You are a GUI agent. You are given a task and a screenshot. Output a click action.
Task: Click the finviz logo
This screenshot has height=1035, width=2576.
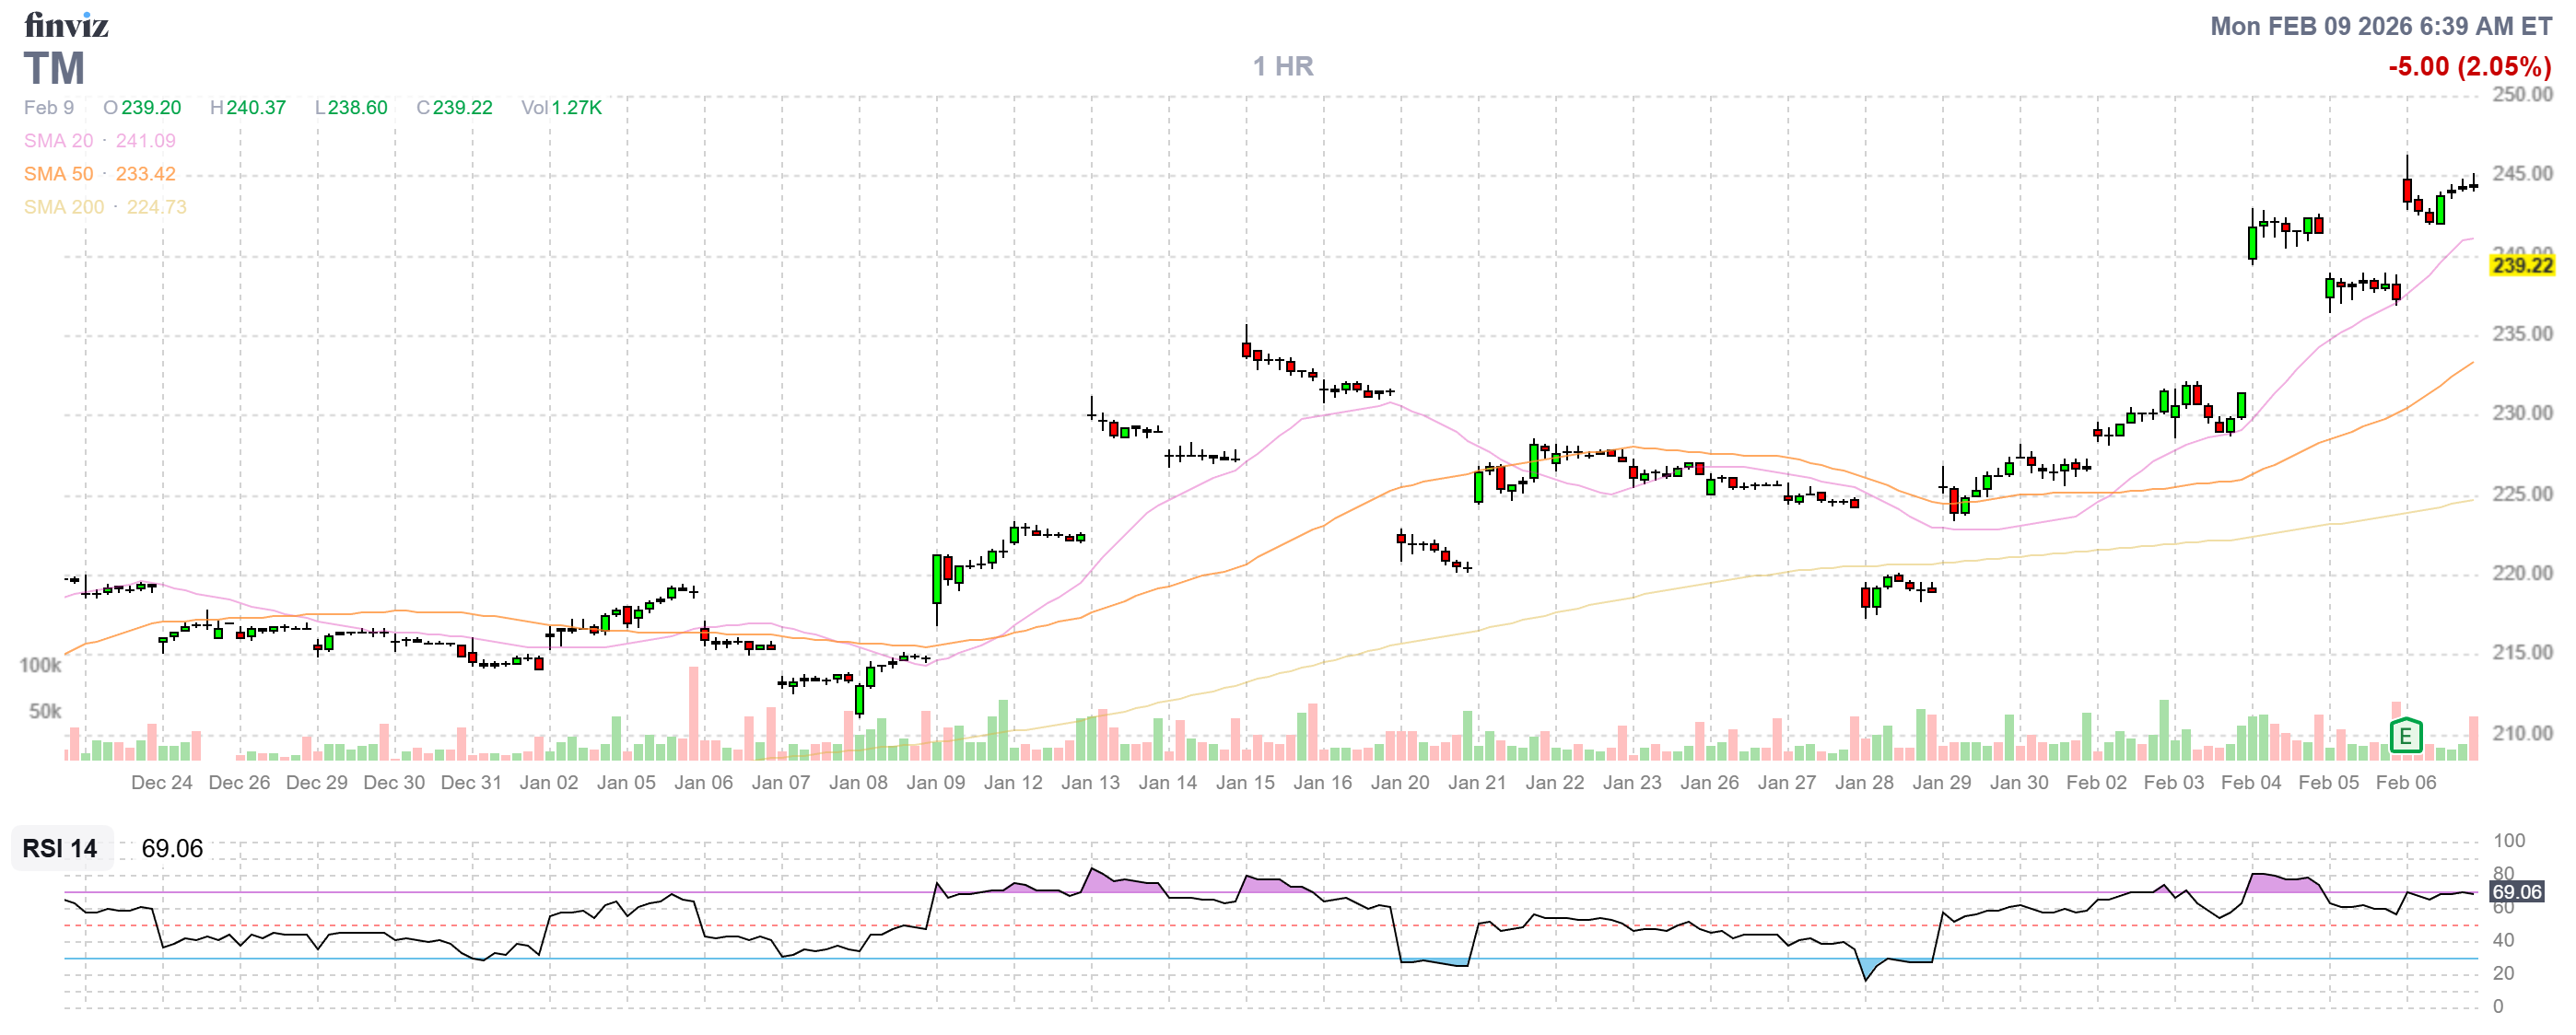(66, 25)
